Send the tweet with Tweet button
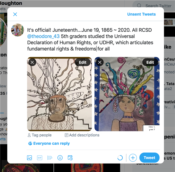The image size is (175, 172). coord(149,158)
